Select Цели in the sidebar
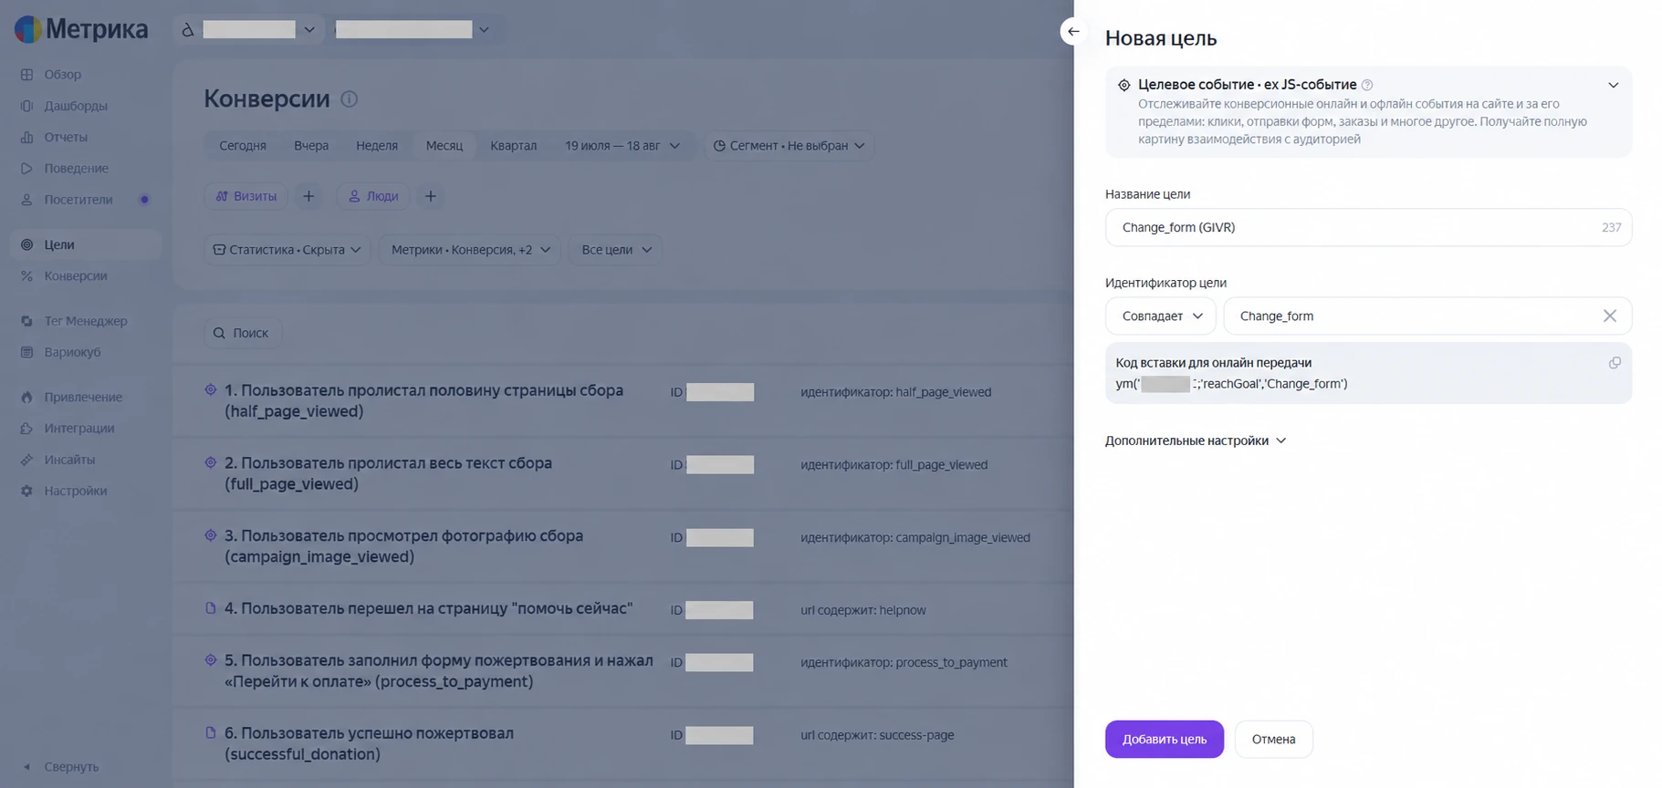The width and height of the screenshot is (1662, 788). coord(86,244)
